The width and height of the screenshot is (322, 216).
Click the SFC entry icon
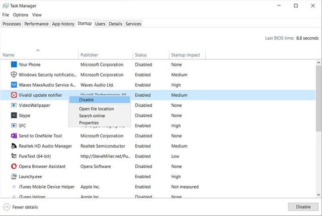pyautogui.click(x=14, y=125)
